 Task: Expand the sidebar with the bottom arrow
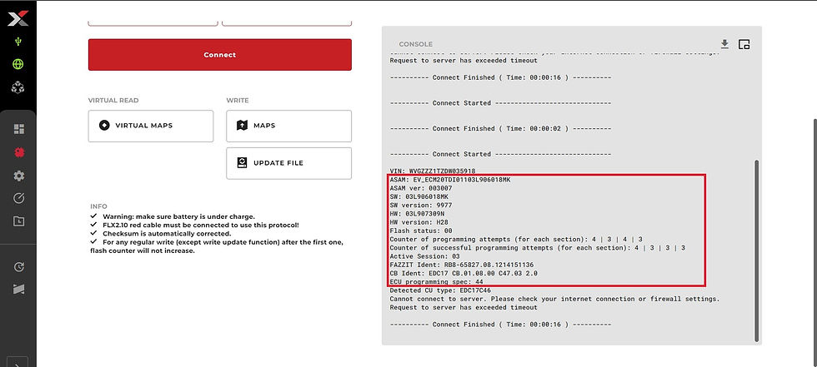18,363
